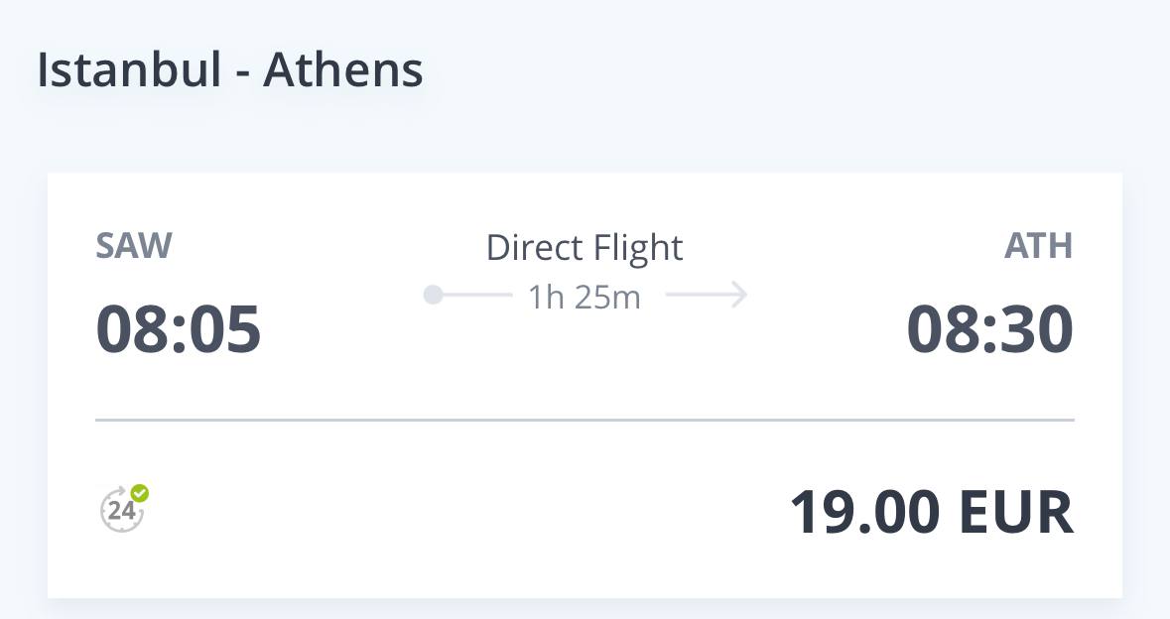Select the 19.00 EUR fare price
The image size is (1170, 619).
931,512
